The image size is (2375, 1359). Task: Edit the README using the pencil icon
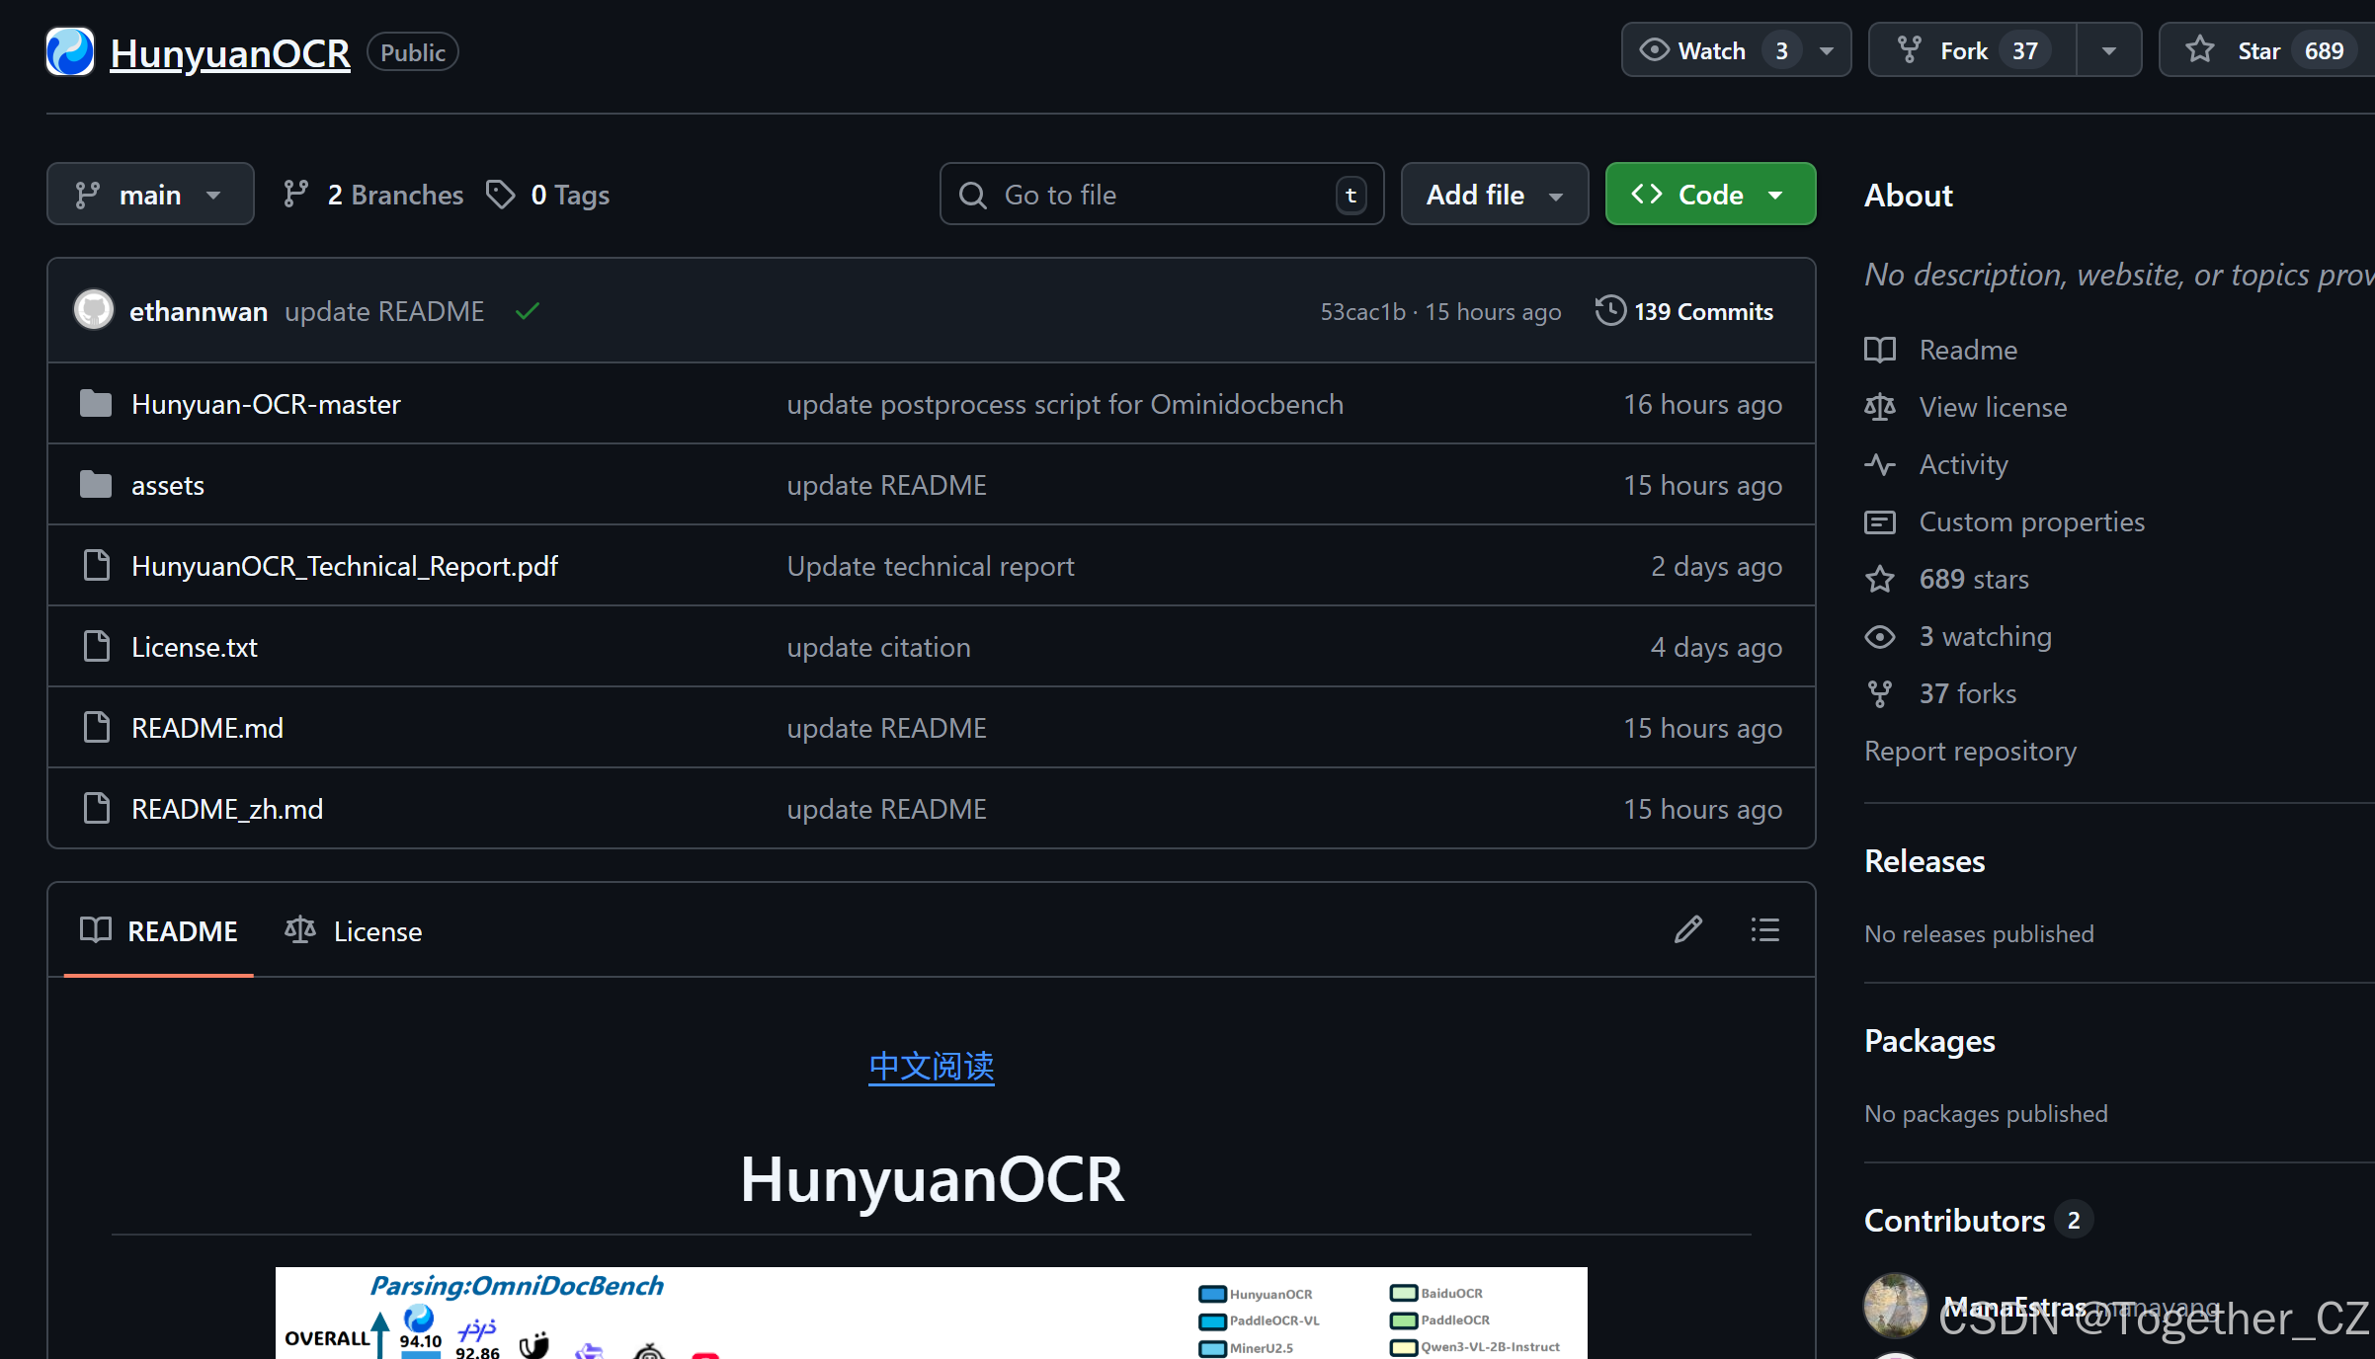[1688, 929]
